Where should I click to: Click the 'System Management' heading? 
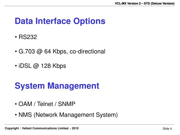[57, 86]
